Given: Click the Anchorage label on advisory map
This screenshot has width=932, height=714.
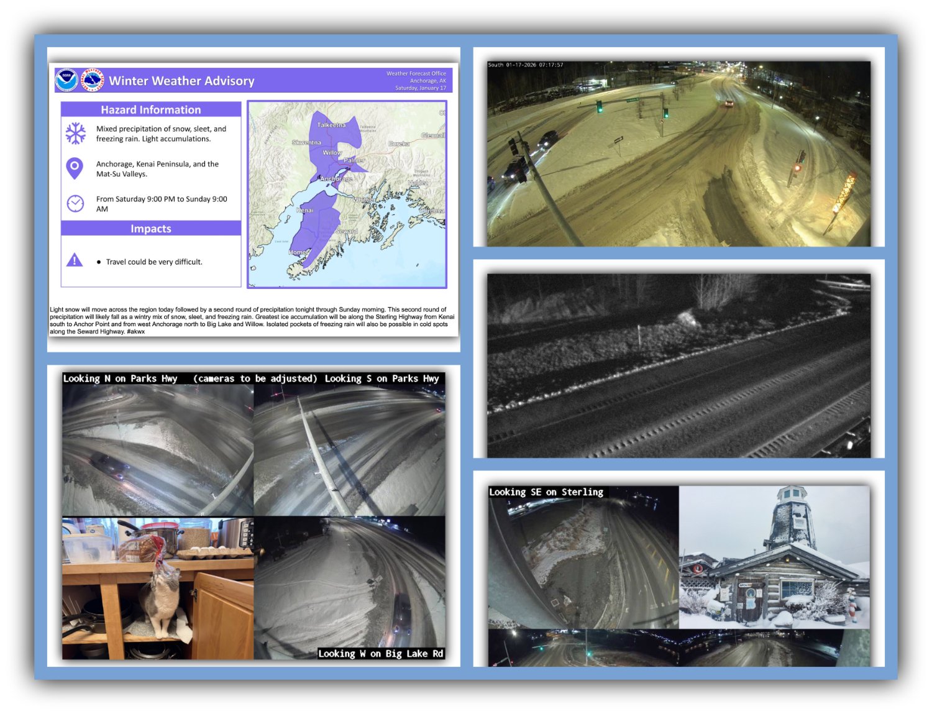Looking at the screenshot, I should point(336,178).
